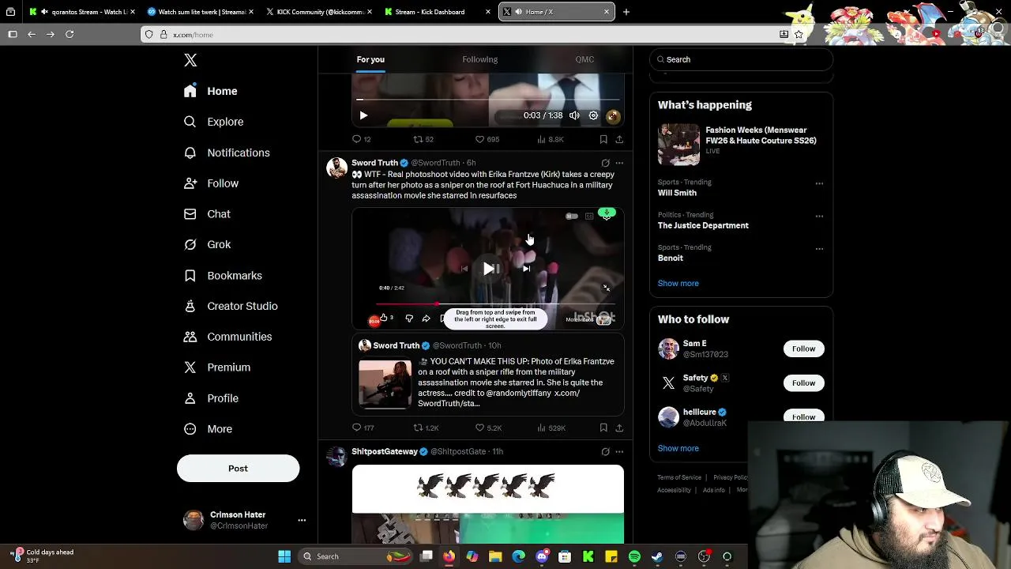1011x569 pixels.
Task: View analytics showing 529K views
Action: pos(551,428)
